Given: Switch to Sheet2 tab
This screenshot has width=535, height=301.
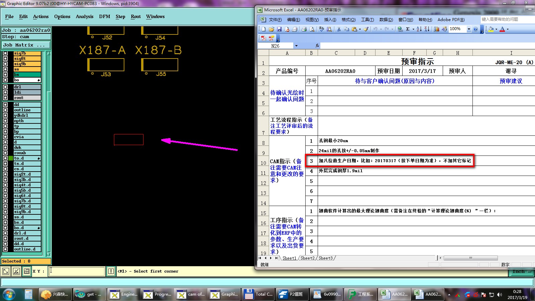Looking at the screenshot, I should click(x=307, y=258).
